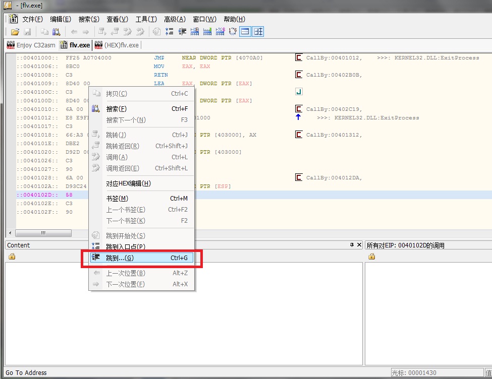Click the forward arrow toolbar icon
The height and width of the screenshot is (379, 492).
[86, 32]
